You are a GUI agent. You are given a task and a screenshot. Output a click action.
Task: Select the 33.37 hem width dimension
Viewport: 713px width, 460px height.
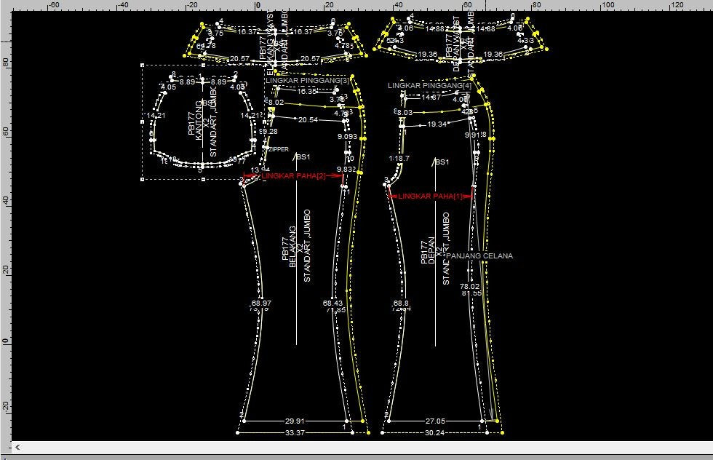295,432
